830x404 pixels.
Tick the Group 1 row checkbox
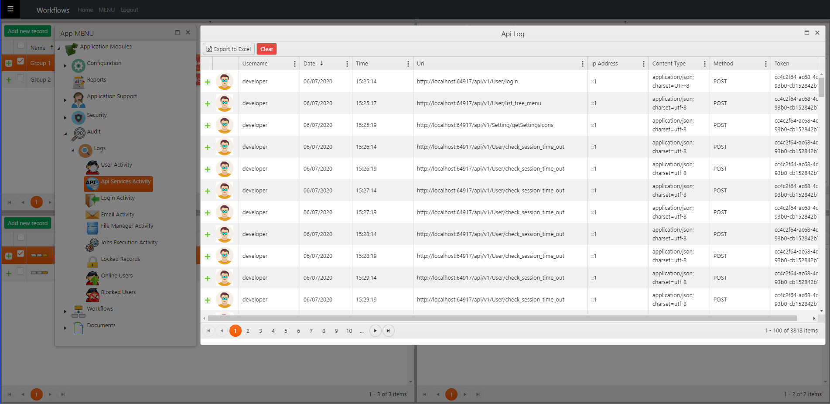20,62
